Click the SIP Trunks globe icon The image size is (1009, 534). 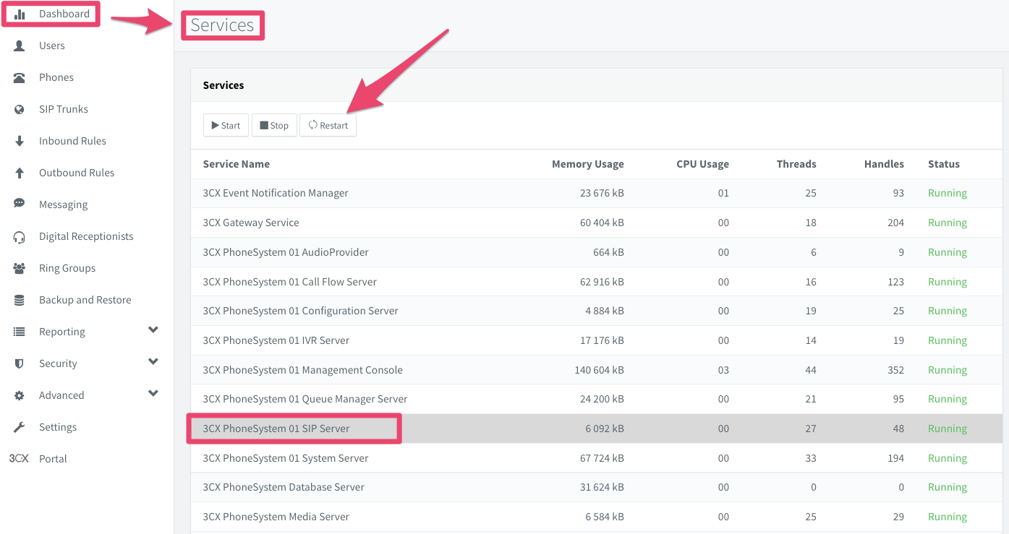pos(20,109)
